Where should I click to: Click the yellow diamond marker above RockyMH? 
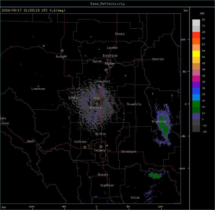(x=62, y=51)
